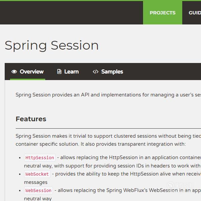201x201 pixels.
Task: Click the WebSocket bullet description text
Action: coord(113,178)
